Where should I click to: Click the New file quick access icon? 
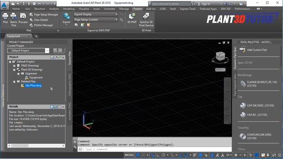tap(13, 4)
